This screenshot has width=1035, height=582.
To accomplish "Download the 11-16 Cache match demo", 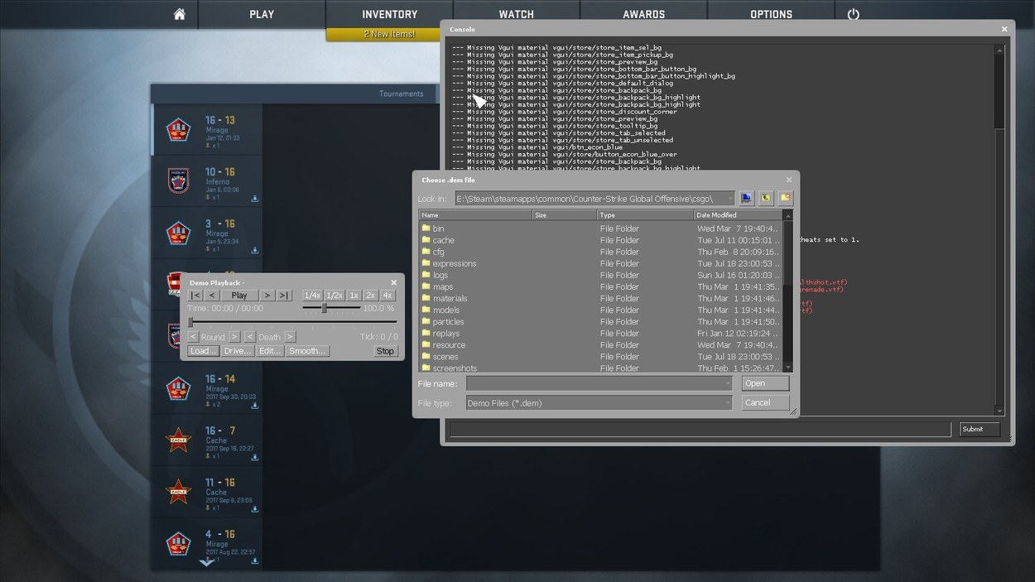I will pos(255,508).
